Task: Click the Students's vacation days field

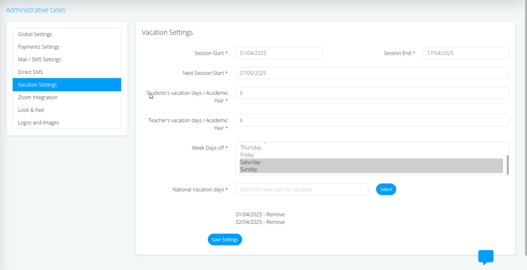Action: pos(372,93)
